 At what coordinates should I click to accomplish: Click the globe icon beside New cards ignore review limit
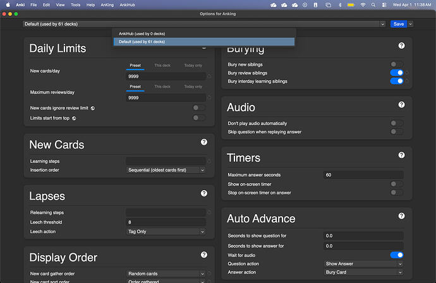[x=93, y=108]
